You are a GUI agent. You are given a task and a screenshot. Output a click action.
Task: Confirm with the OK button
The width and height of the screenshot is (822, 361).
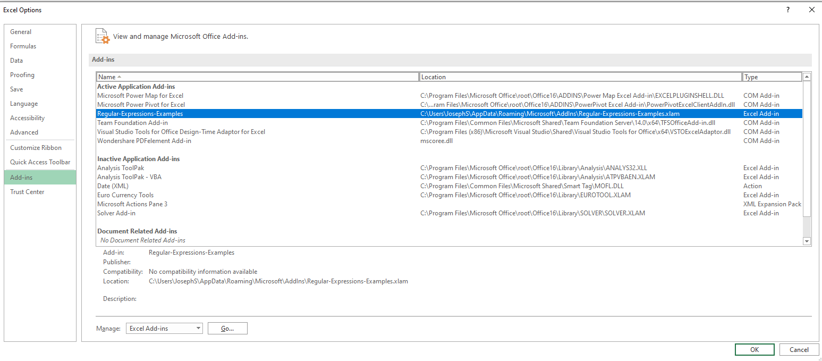pos(755,349)
